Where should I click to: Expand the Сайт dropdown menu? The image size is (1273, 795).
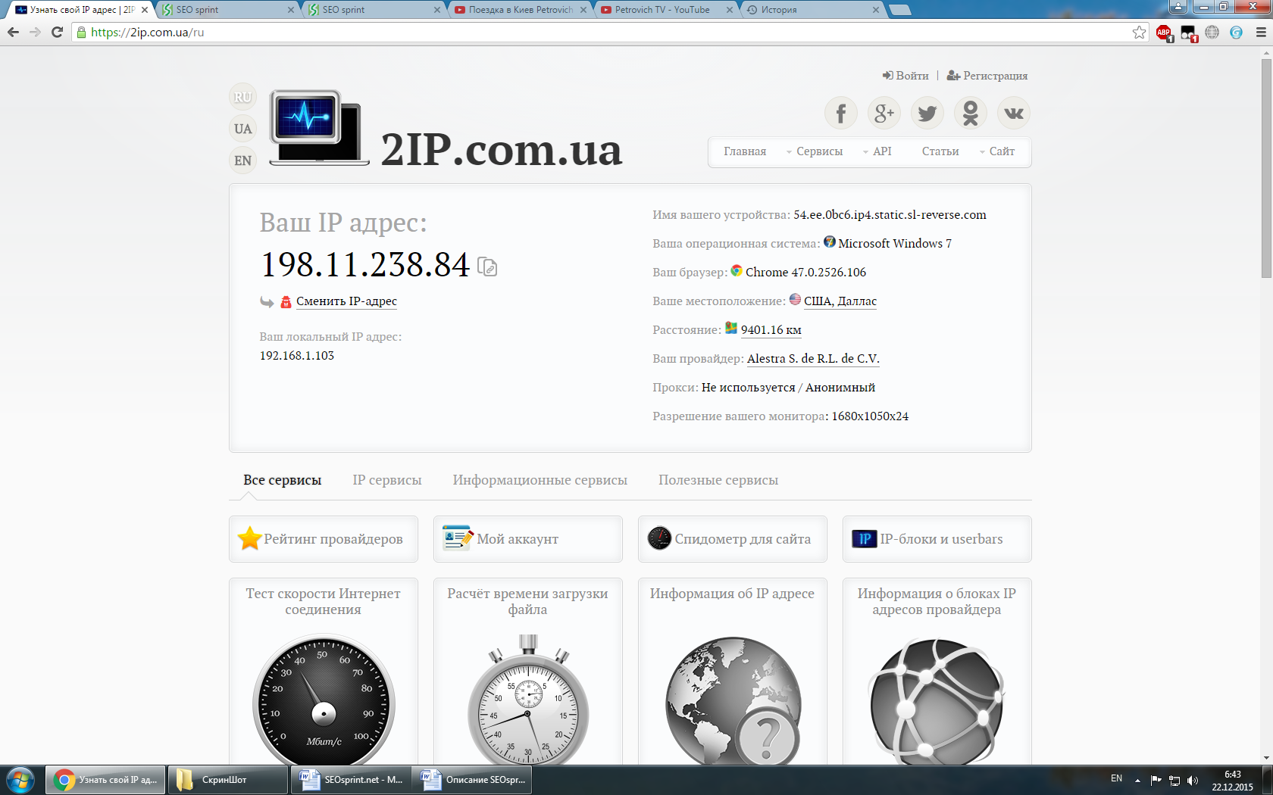pos(997,151)
